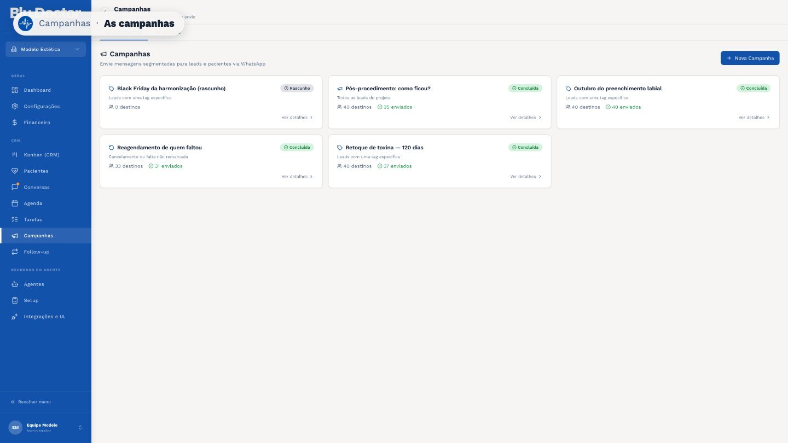788x443 pixels.
Task: Open Conversas using the chat bubble icon
Action: point(15,187)
